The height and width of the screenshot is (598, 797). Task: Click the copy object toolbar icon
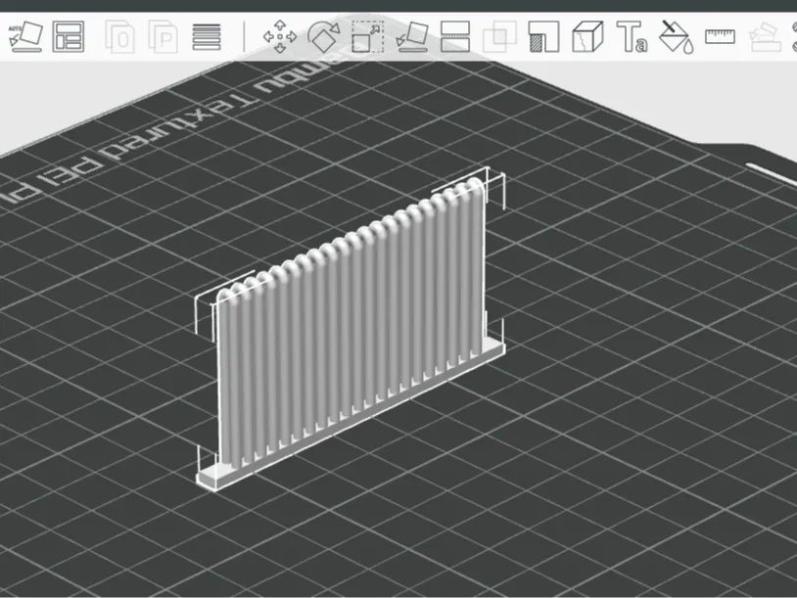click(x=117, y=35)
